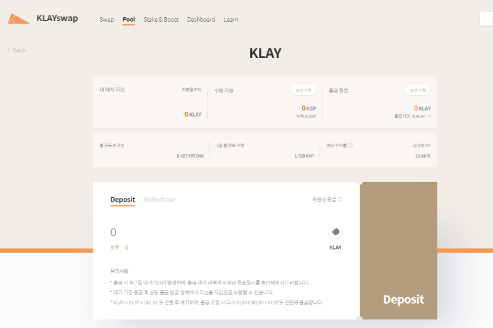
Task: Click the Back chevron arrow icon
Action: pos(8,50)
